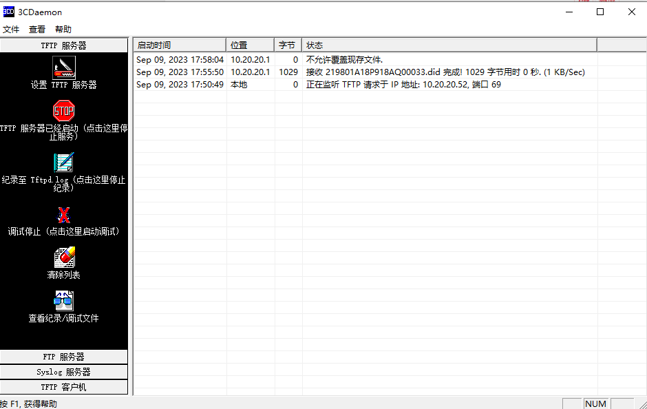Switch to the Syslog 服务器 panel
This screenshot has width=647, height=409.
point(64,372)
